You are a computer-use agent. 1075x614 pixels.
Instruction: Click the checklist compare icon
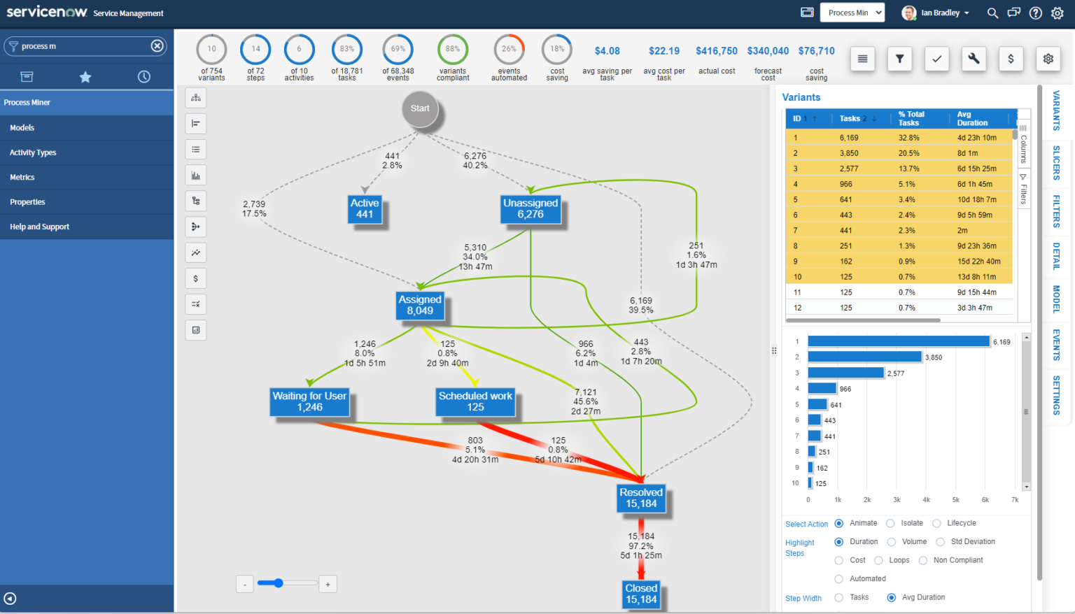tap(196, 304)
